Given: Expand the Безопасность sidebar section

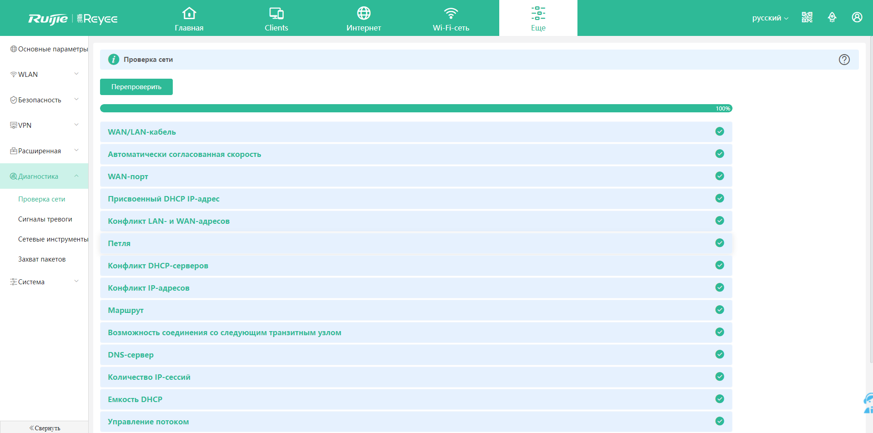Looking at the screenshot, I should pyautogui.click(x=44, y=100).
